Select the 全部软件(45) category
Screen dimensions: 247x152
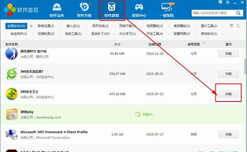pyautogui.click(x=16, y=26)
